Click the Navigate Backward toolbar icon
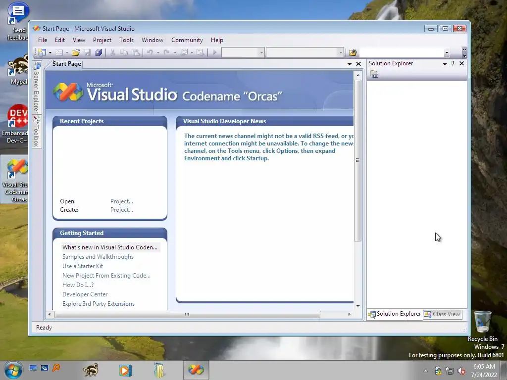 coord(185,52)
